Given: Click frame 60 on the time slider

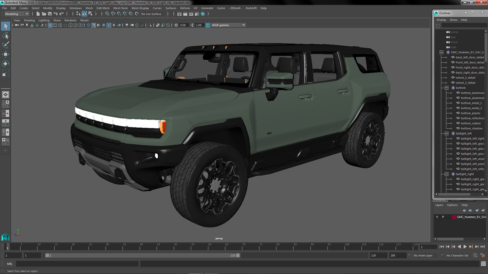Looking at the screenshot, I should coord(210,247).
